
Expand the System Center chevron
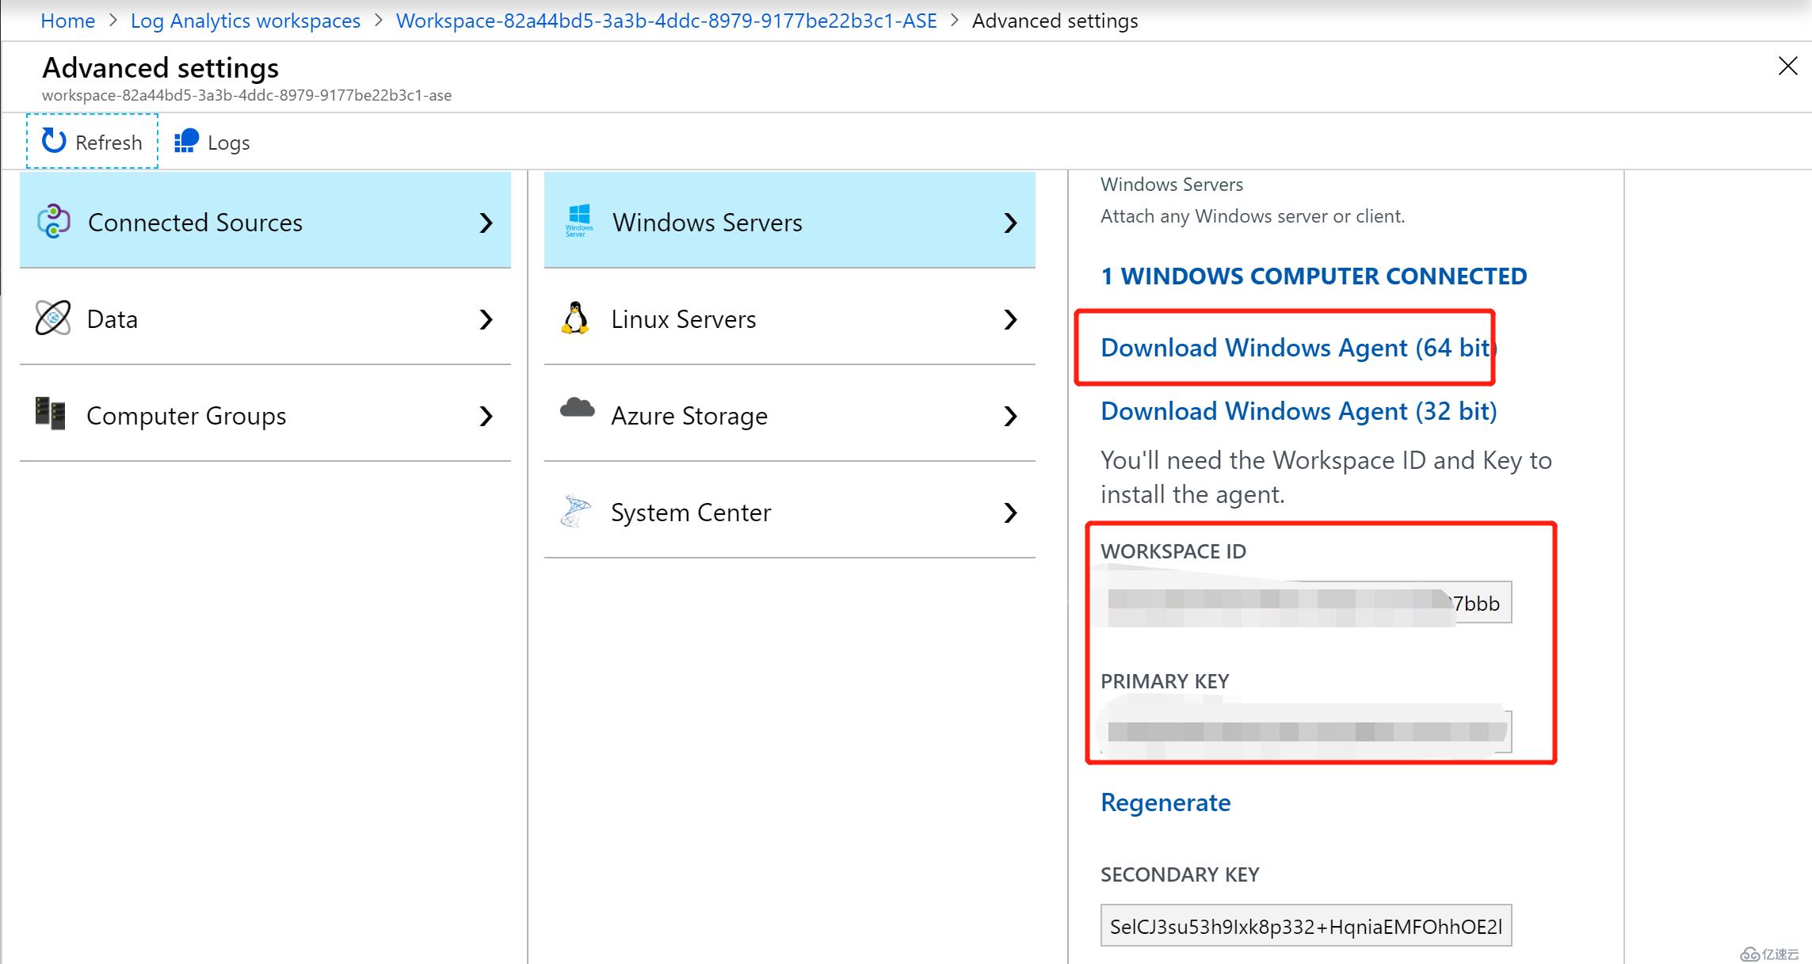(x=1010, y=512)
